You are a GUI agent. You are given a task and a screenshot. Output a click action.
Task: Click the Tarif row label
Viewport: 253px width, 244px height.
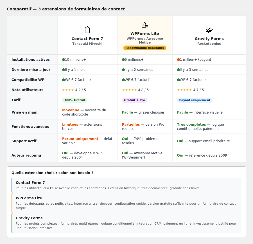point(16,100)
